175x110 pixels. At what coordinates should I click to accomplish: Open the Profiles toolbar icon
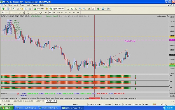pyautogui.click(x=8, y=9)
